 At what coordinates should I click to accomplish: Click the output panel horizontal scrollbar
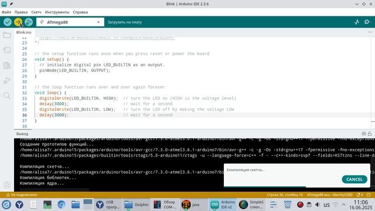click(x=54, y=190)
